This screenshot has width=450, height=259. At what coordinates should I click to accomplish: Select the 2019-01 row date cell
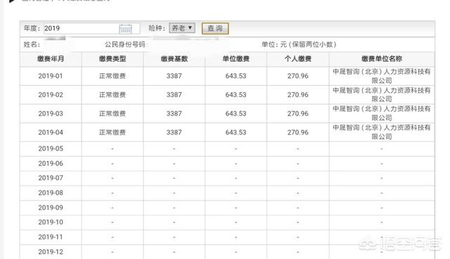(x=51, y=76)
